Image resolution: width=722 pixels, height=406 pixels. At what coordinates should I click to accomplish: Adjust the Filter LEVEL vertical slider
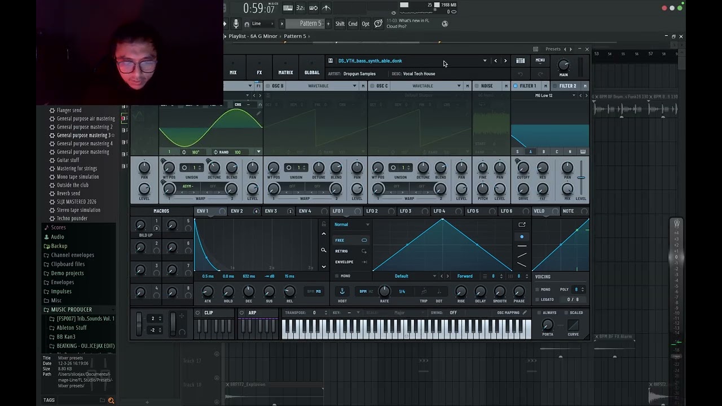(x=580, y=178)
